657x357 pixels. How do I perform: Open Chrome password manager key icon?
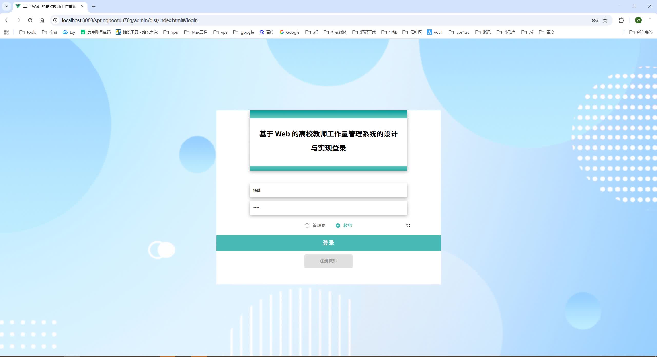point(594,20)
